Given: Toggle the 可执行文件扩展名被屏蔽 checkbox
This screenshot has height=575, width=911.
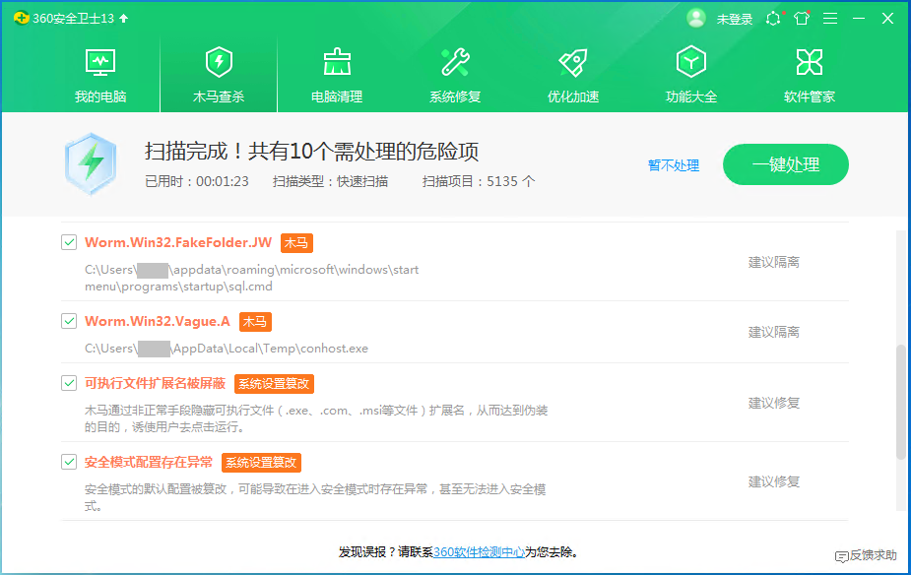Looking at the screenshot, I should pyautogui.click(x=69, y=383).
